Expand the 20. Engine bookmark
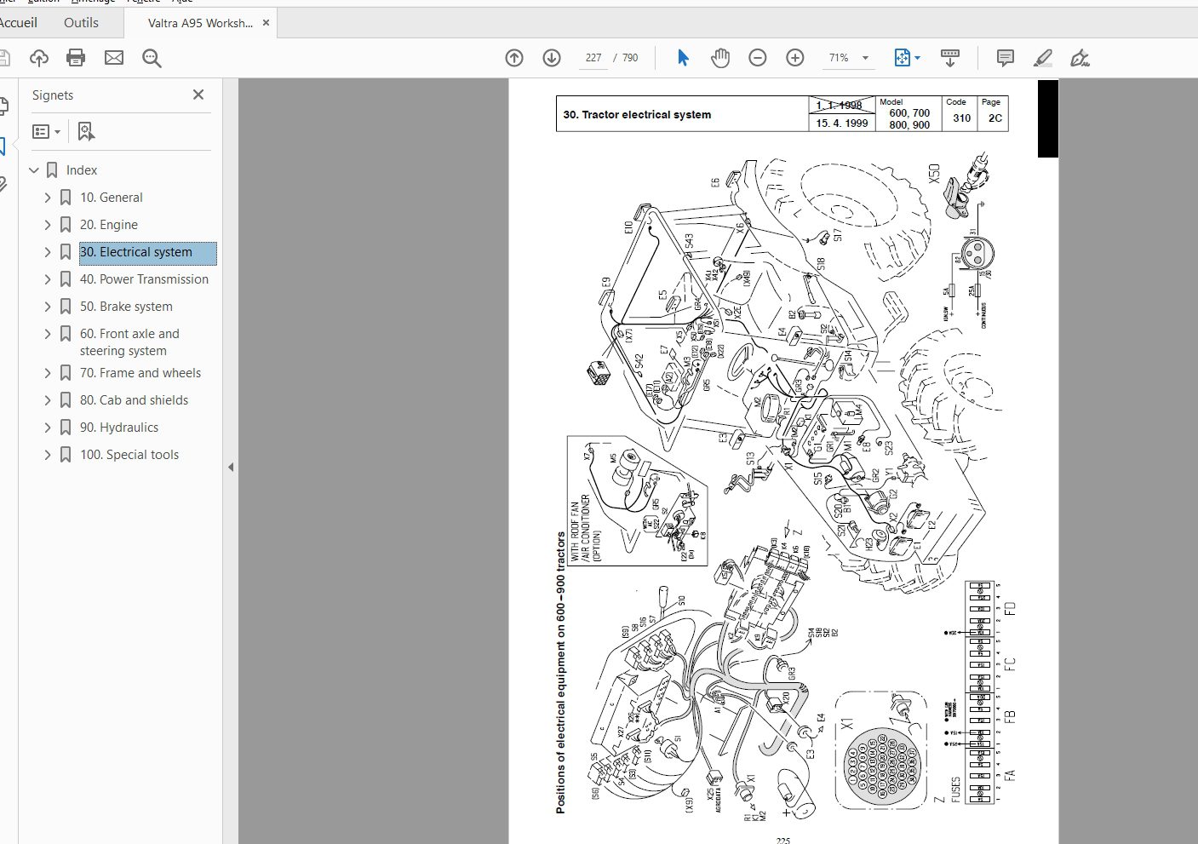1198x844 pixels. 48,225
